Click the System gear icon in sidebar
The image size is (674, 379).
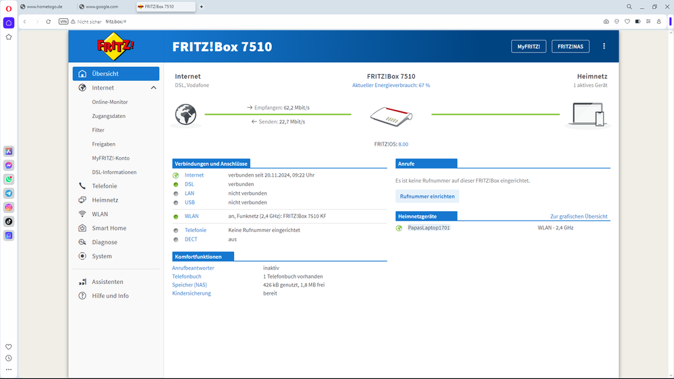tap(82, 256)
